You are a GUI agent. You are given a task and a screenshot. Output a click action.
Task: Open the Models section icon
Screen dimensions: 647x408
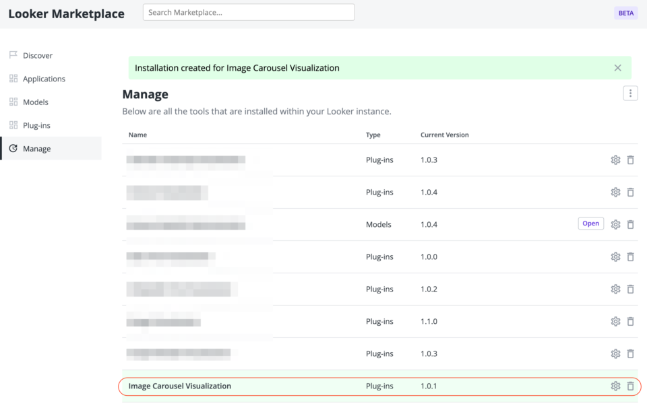[12, 102]
